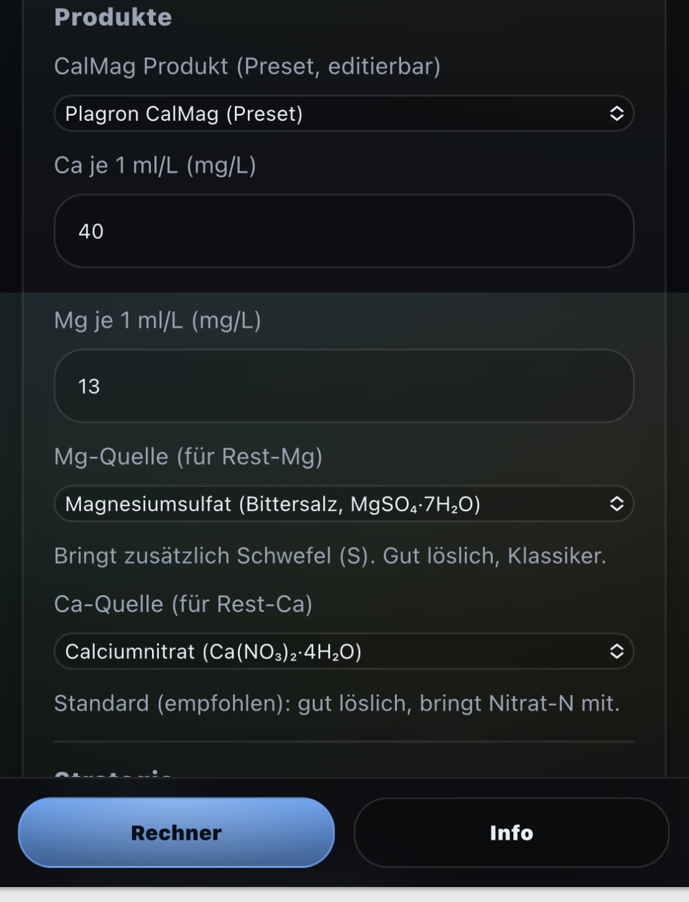Image resolution: width=689 pixels, height=902 pixels.
Task: Click the Schwefel hint text below Mg-Quelle
Action: [330, 555]
